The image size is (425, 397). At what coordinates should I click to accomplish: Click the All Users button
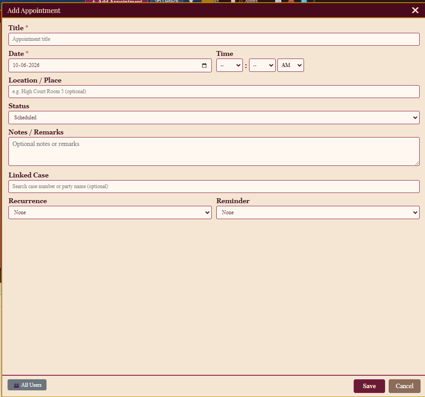tap(27, 385)
